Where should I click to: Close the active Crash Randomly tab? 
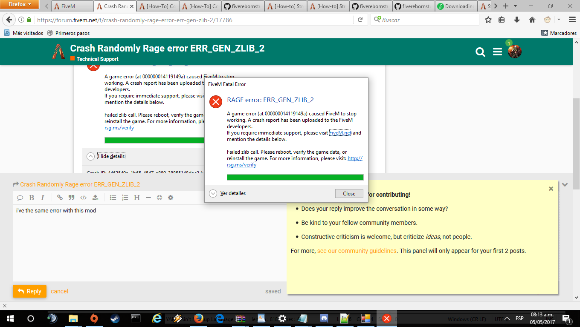tap(131, 6)
